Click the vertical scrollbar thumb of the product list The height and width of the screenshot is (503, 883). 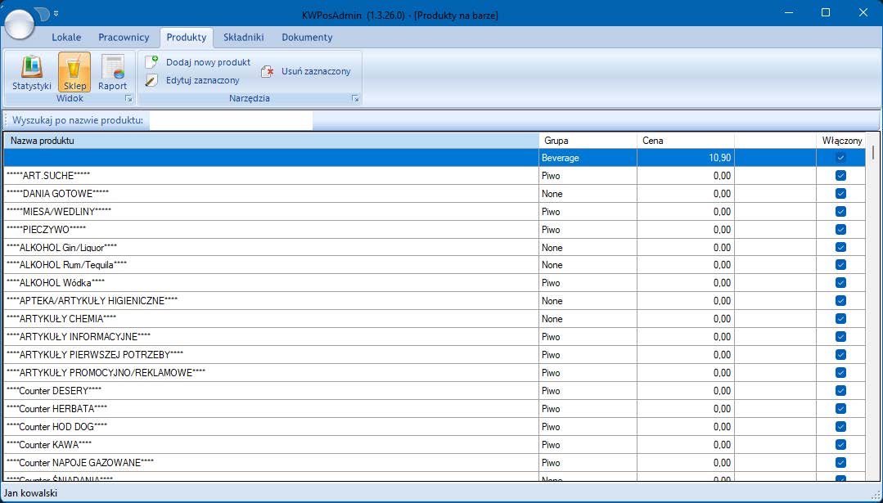point(873,152)
